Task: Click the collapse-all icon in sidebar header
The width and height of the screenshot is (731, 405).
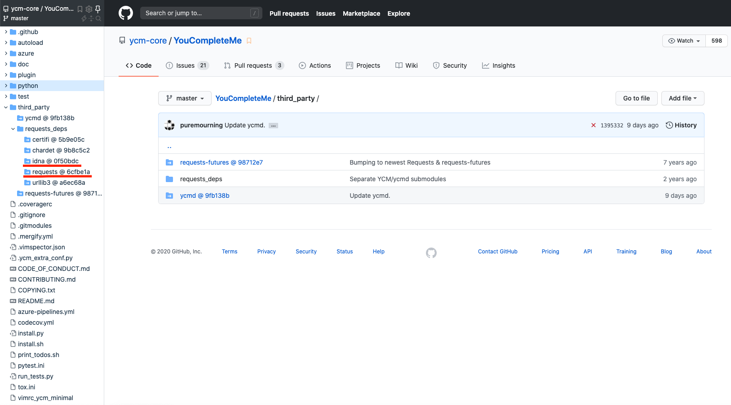Action: [x=91, y=18]
